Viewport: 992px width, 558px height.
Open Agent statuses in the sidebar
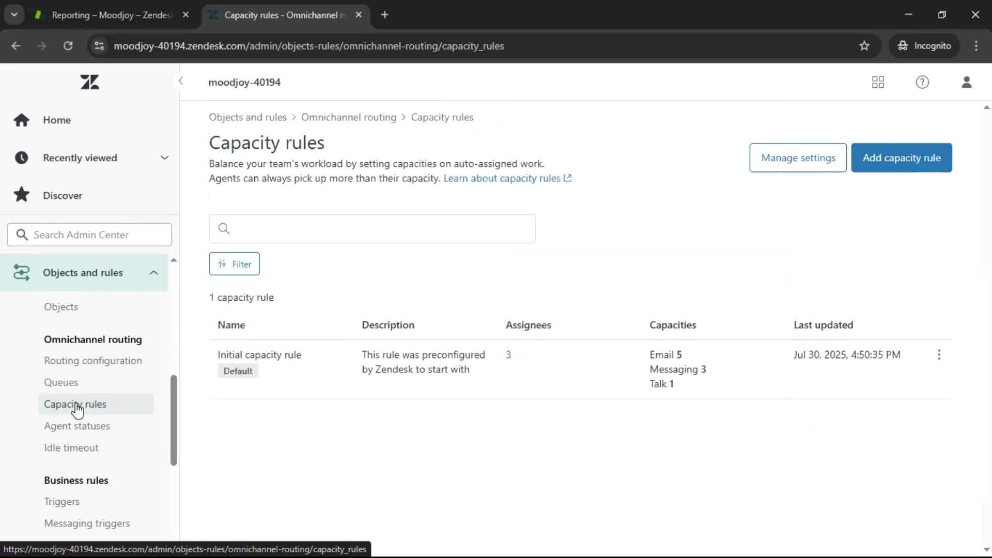click(77, 426)
